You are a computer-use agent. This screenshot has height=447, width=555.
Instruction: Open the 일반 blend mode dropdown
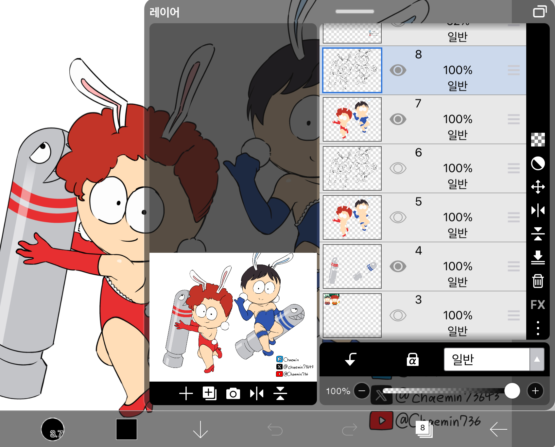(494, 359)
